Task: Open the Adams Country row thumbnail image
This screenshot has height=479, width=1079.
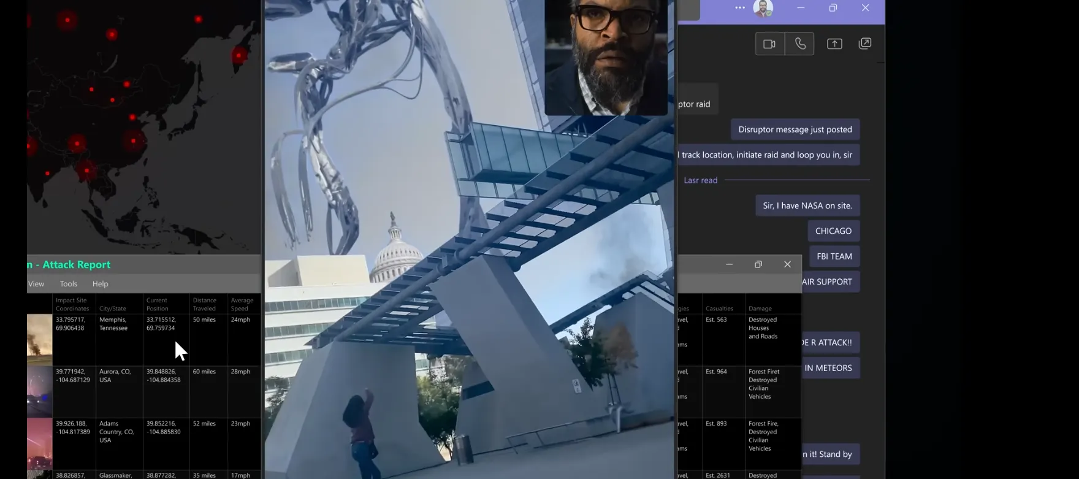Action: pyautogui.click(x=39, y=444)
